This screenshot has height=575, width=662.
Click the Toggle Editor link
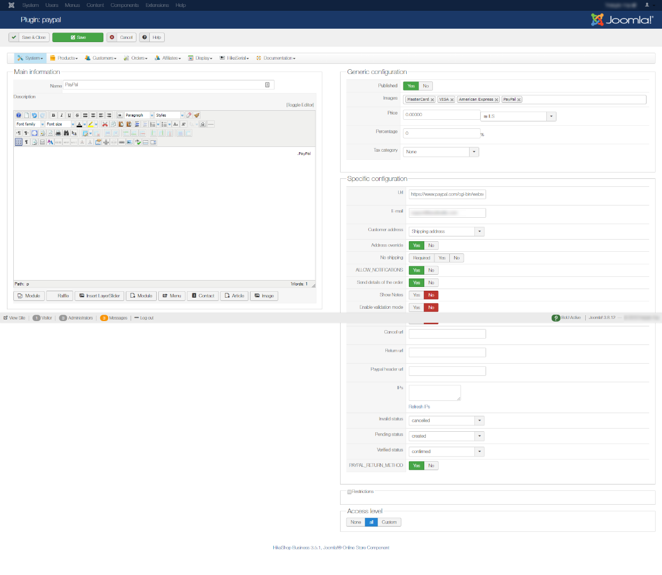pyautogui.click(x=300, y=105)
